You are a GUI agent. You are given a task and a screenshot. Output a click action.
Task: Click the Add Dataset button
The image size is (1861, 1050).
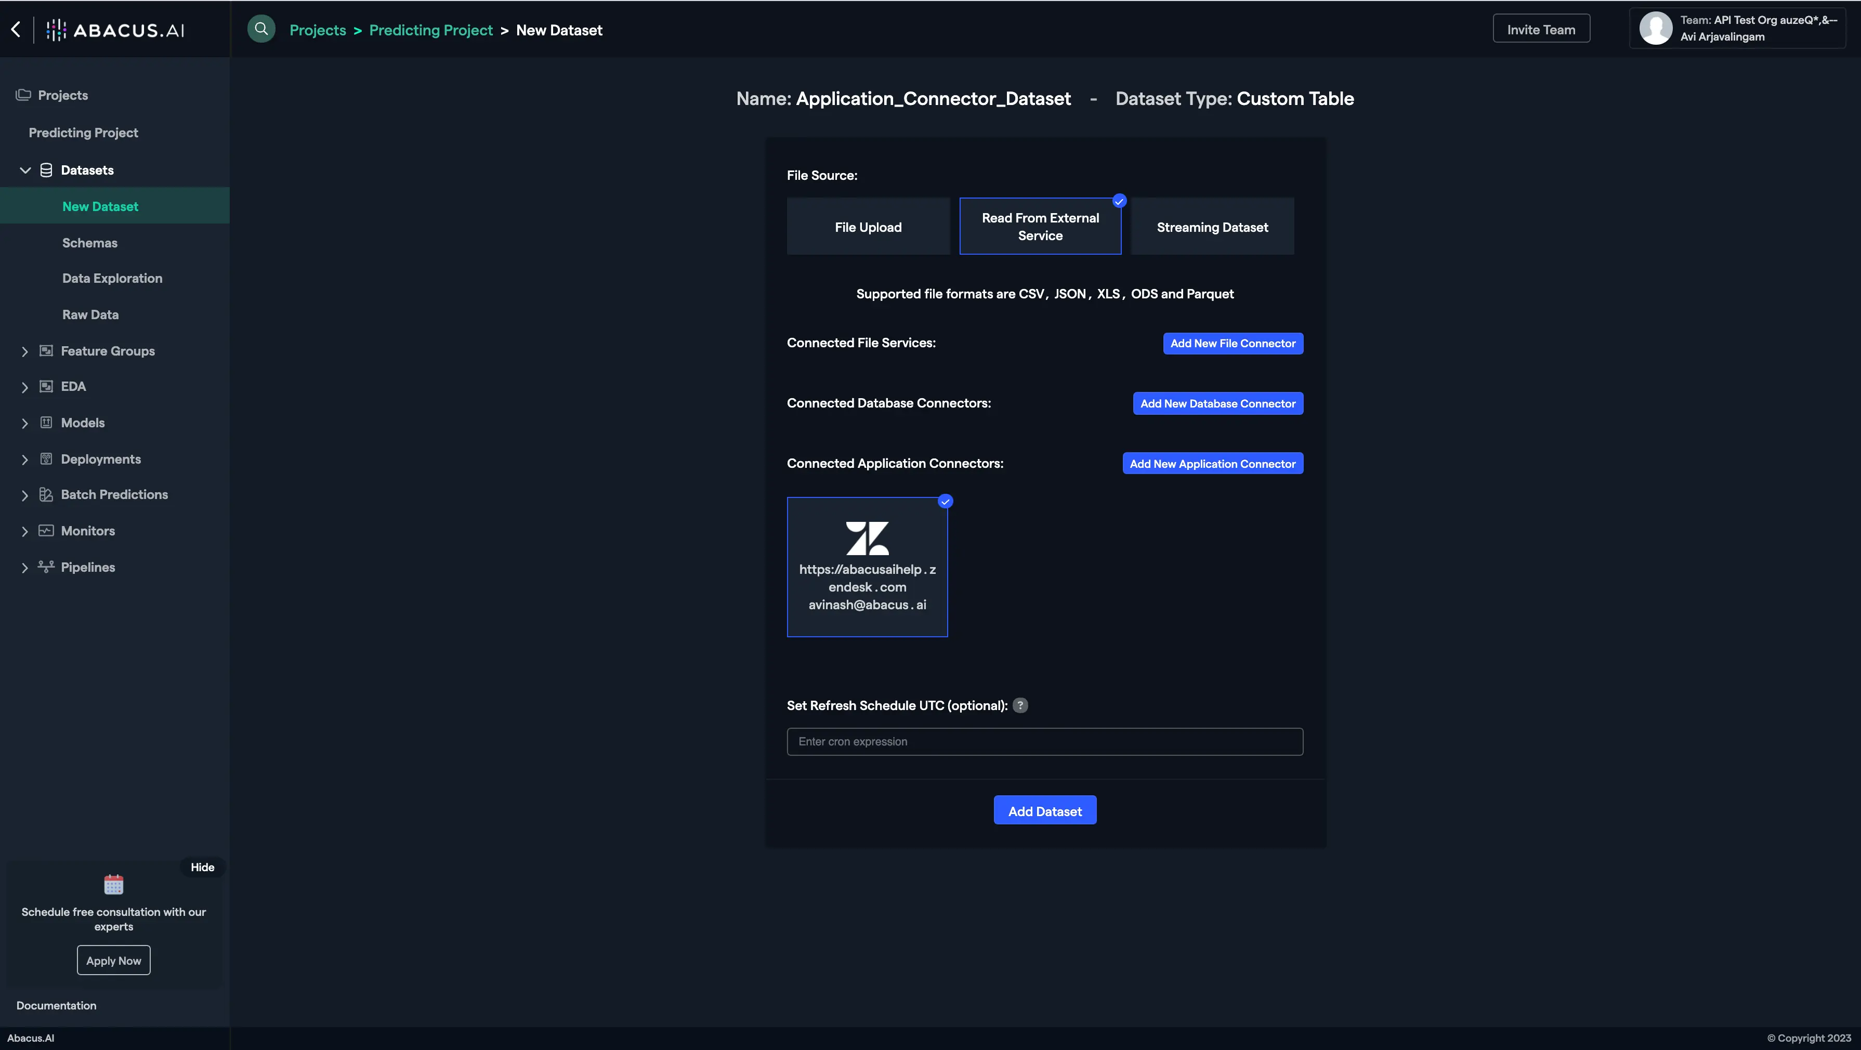[x=1044, y=810]
